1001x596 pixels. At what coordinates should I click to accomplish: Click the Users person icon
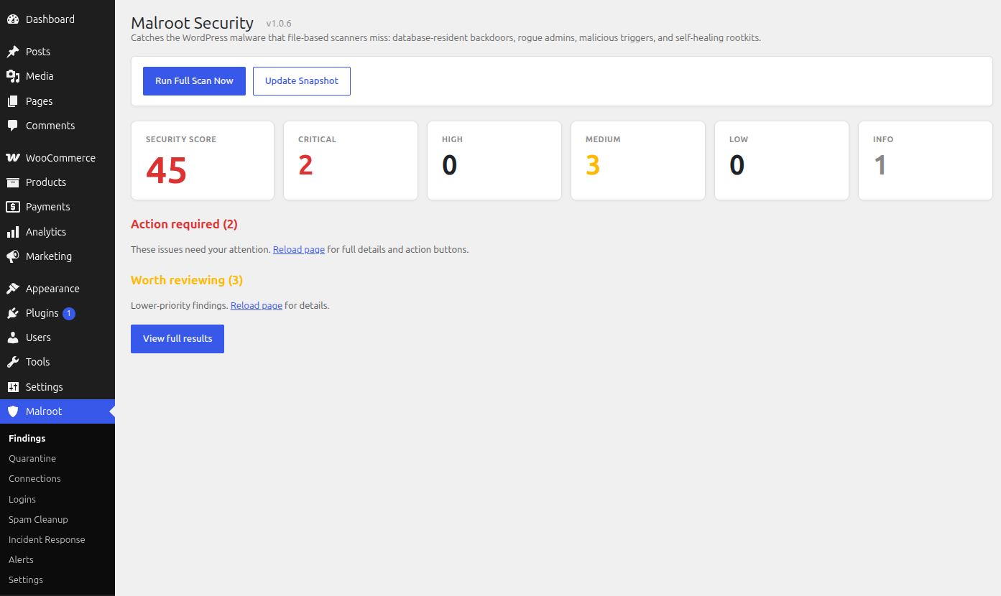click(13, 337)
